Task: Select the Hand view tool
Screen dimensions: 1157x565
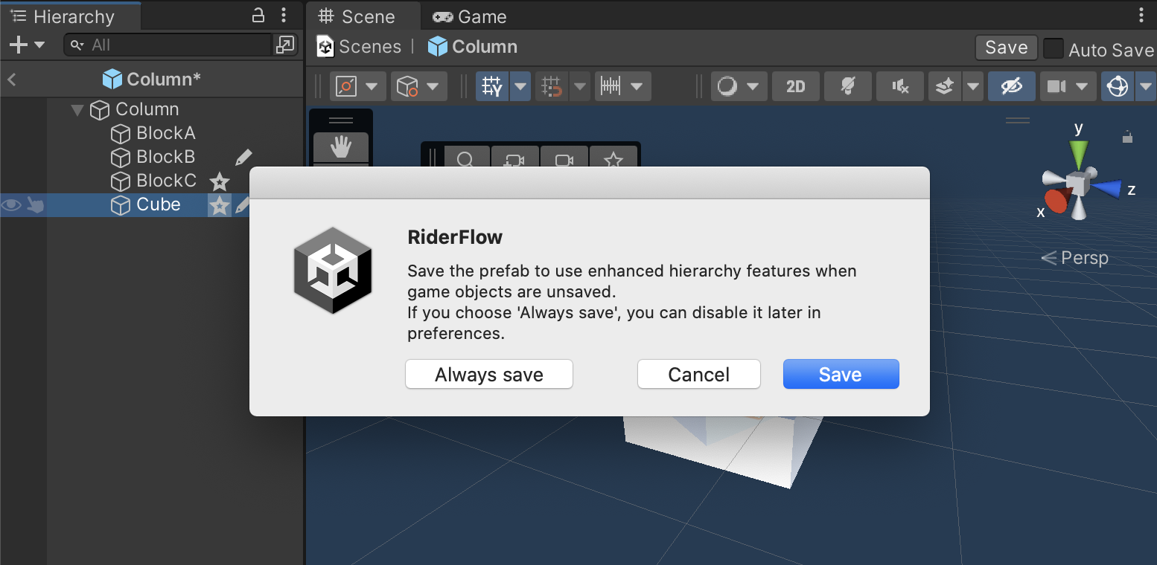Action: [341, 147]
